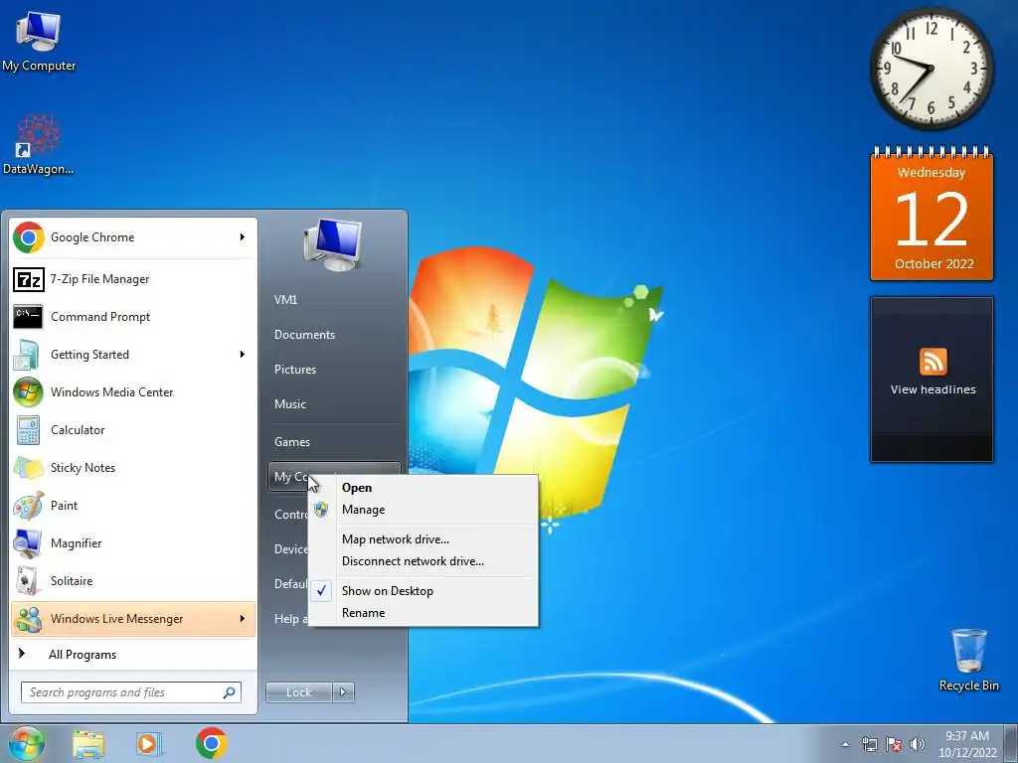The width and height of the screenshot is (1018, 763).
Task: Click the Show desktop strip at taskbar end
Action: tap(1011, 743)
